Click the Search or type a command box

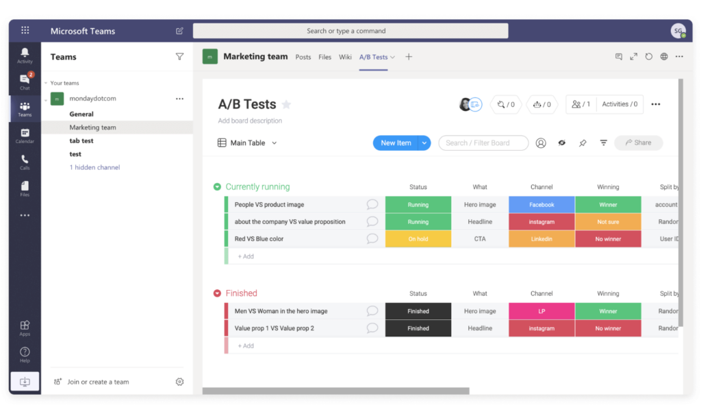[350, 31]
